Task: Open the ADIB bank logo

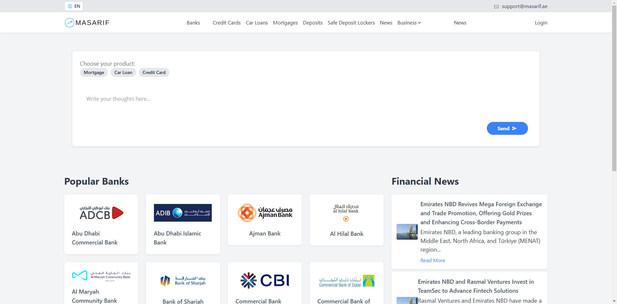Action: point(183,213)
